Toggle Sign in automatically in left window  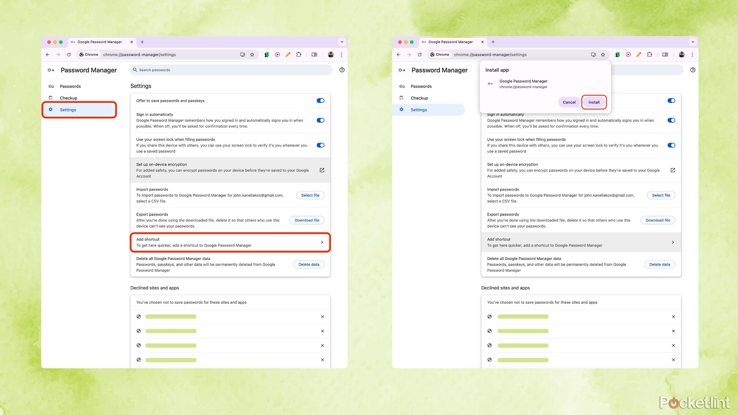point(320,120)
